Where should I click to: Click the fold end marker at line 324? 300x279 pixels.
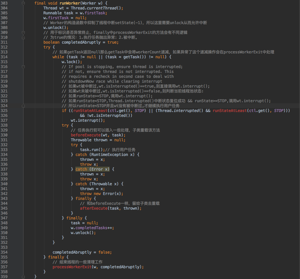pyautogui.click(x=24, y=106)
